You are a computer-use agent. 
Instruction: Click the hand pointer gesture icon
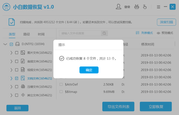point(145,7)
